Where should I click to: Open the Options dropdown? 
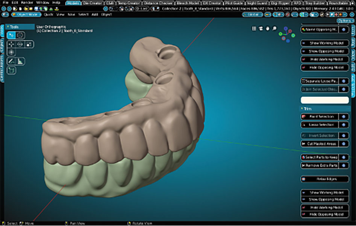[345, 21]
